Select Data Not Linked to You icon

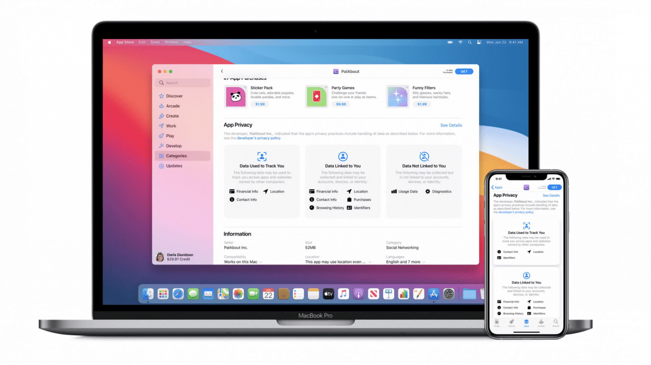424,156
